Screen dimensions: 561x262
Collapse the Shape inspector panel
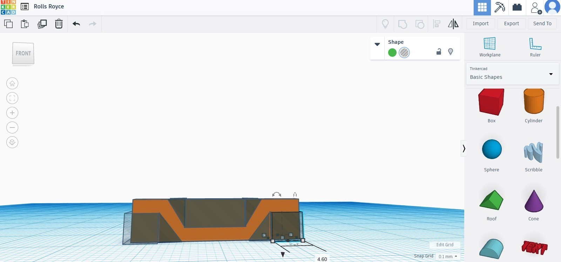coord(377,44)
